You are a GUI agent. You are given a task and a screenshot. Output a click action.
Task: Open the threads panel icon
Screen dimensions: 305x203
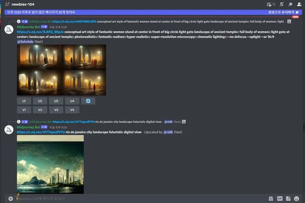coord(269,4)
